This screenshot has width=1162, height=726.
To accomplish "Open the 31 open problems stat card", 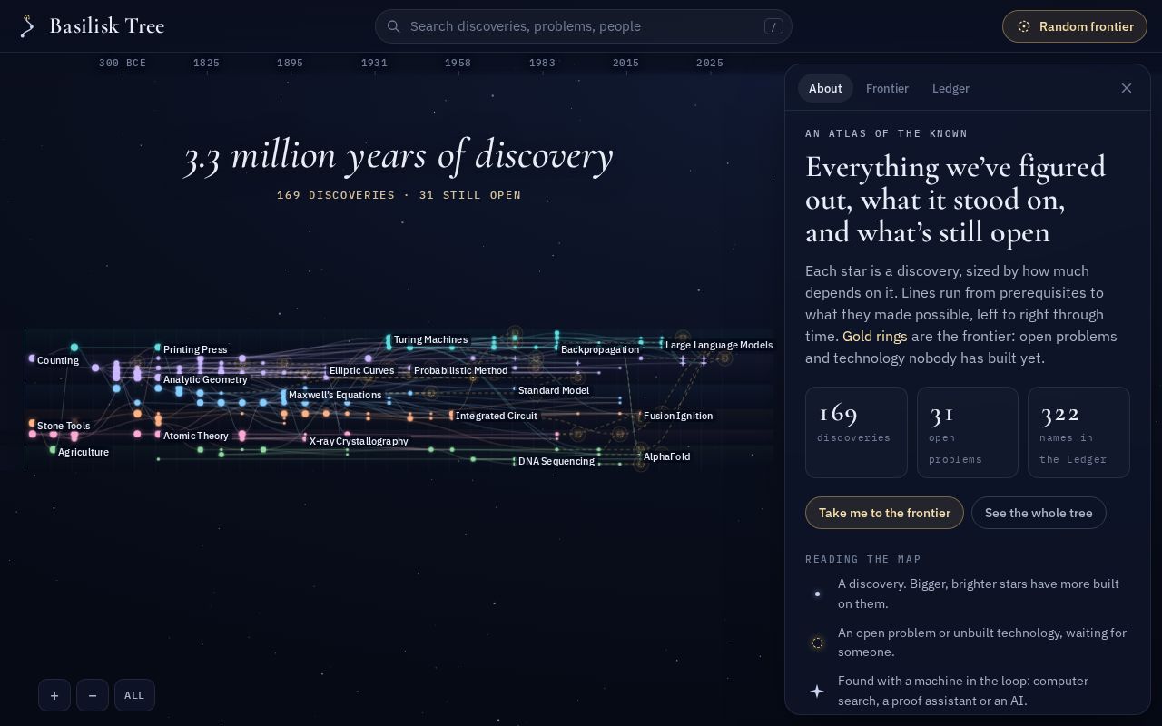I will point(968,432).
